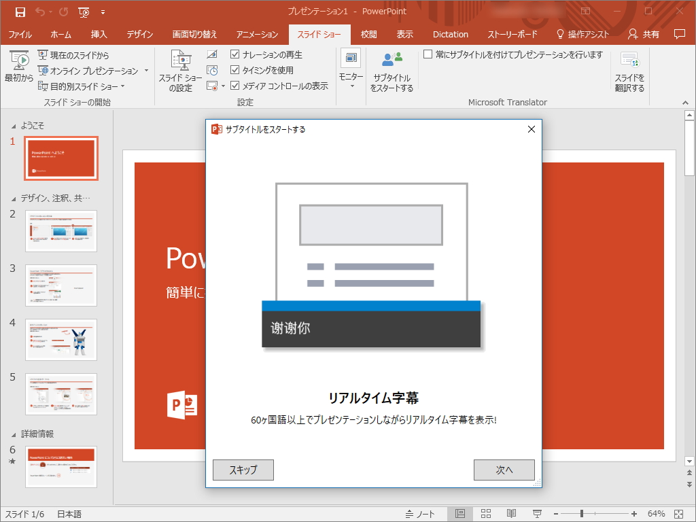Open the ファイル tab
The width and height of the screenshot is (696, 522).
[20, 35]
